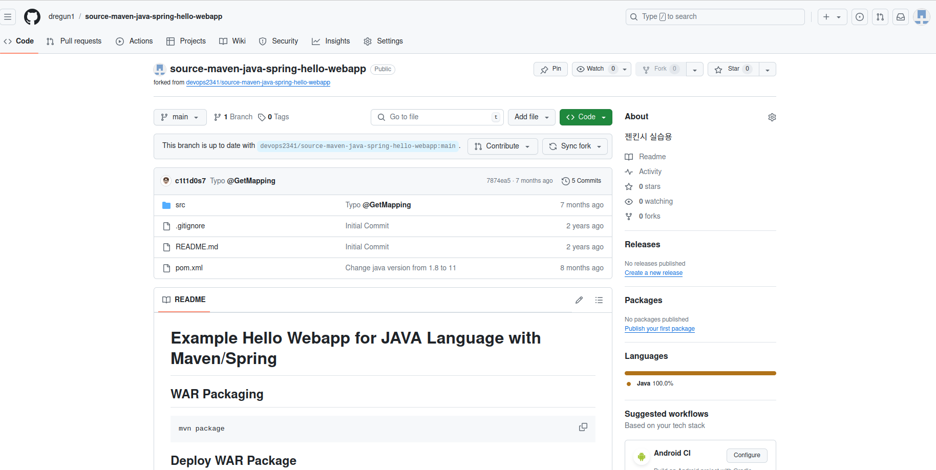Click the Create a new release link
936x470 pixels.
[653, 273]
